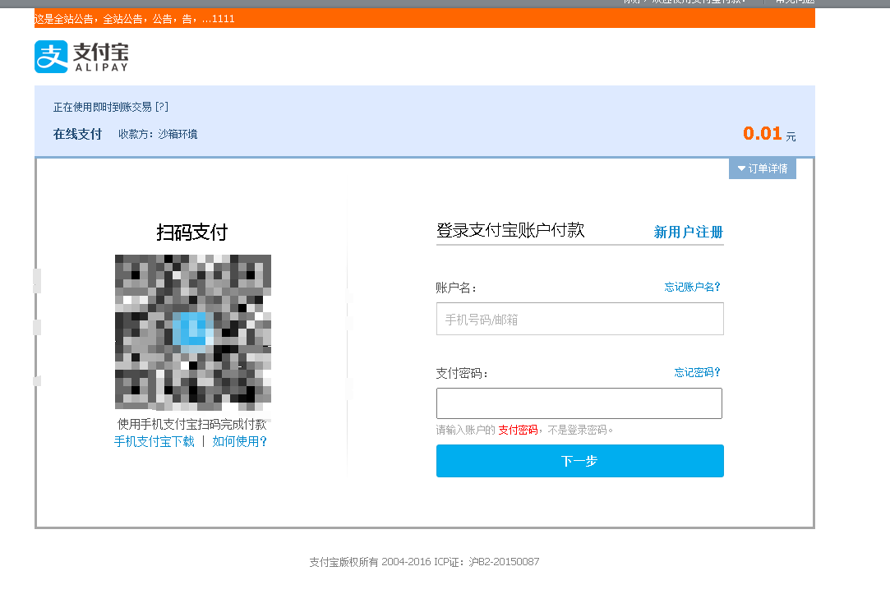Open 手机支付宝下载 link

(x=154, y=441)
